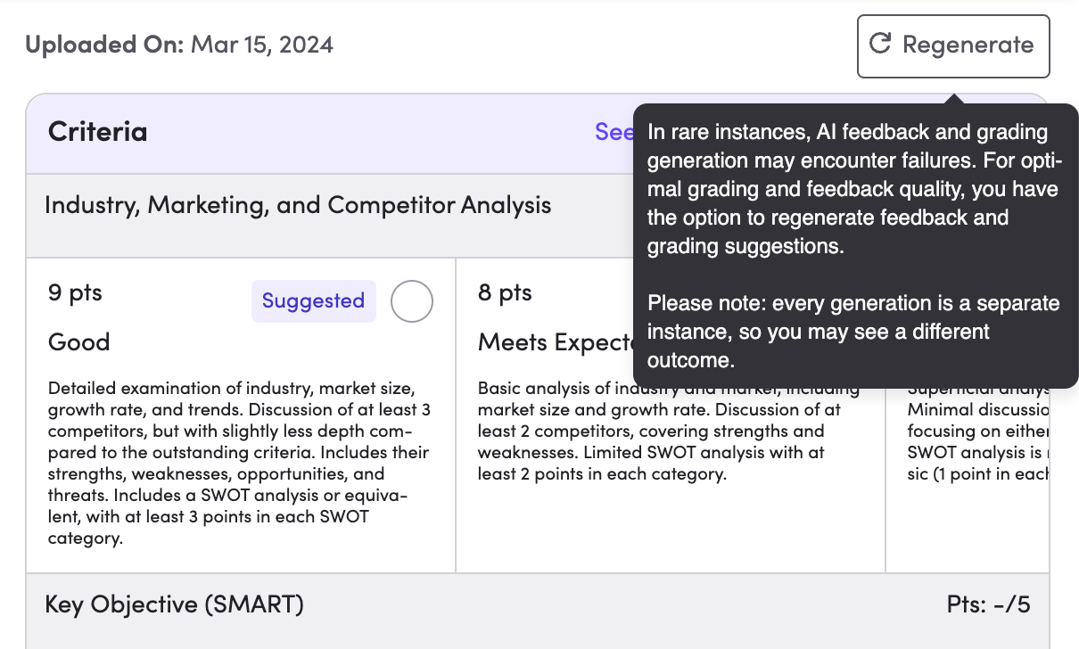Click the tooltip's Please note paragraph
The width and height of the screenshot is (1079, 649).
(853, 332)
